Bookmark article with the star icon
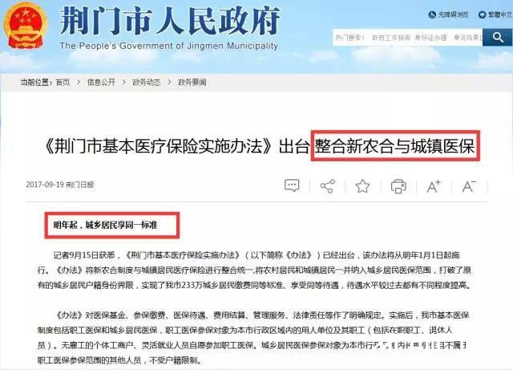The width and height of the screenshot is (513, 370). (x=362, y=186)
